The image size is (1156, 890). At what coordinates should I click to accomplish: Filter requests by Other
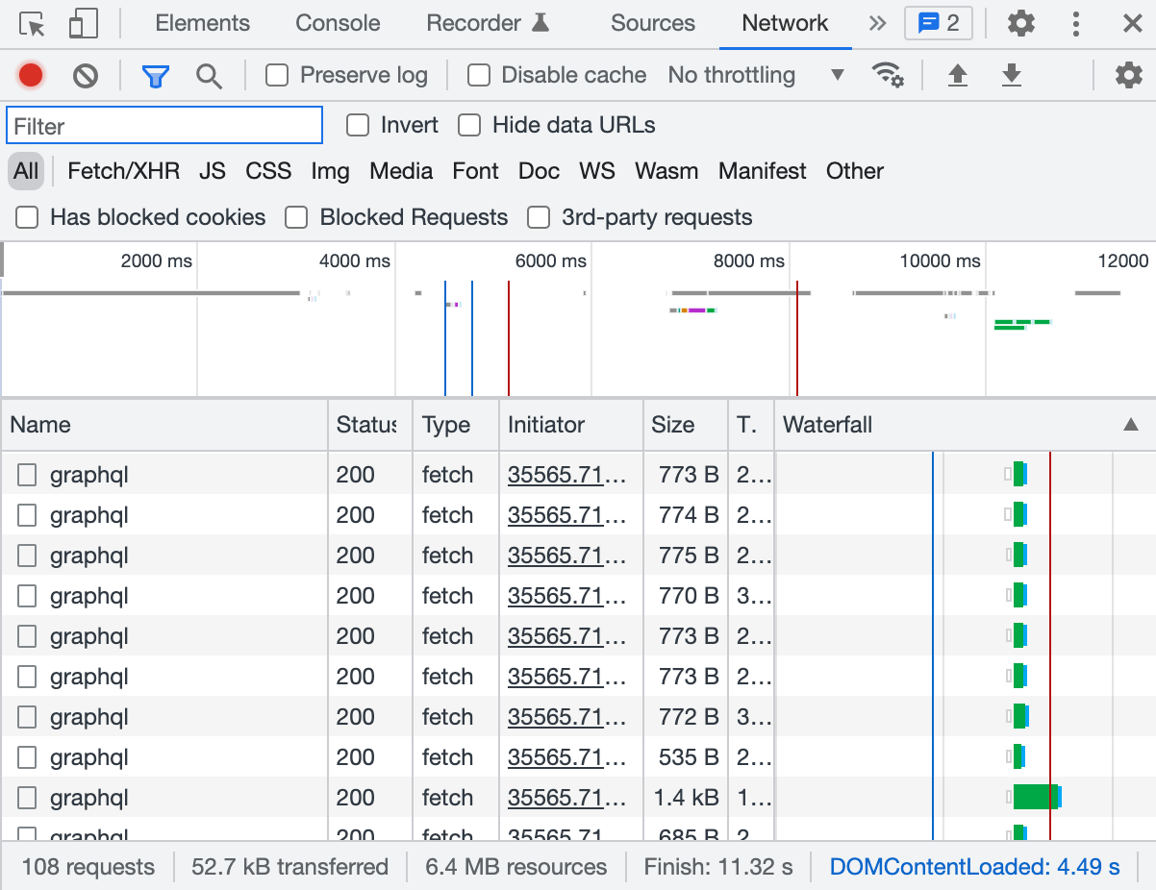[x=855, y=171]
